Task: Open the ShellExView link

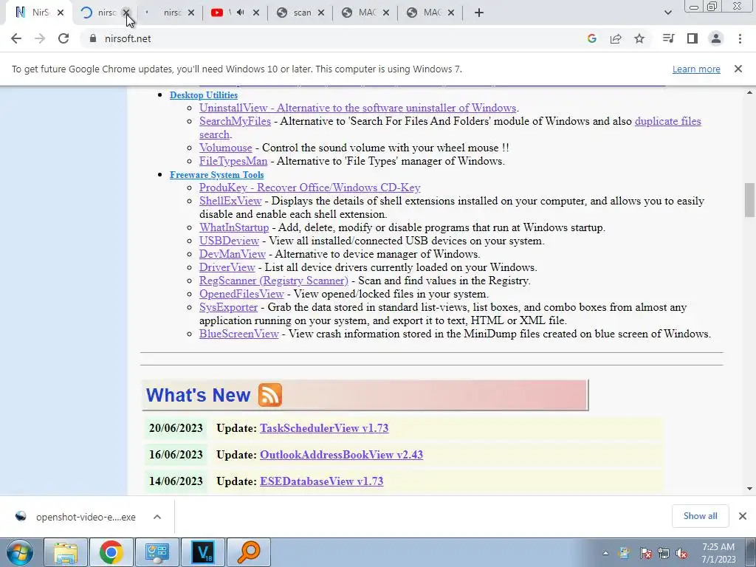Action: (230, 201)
